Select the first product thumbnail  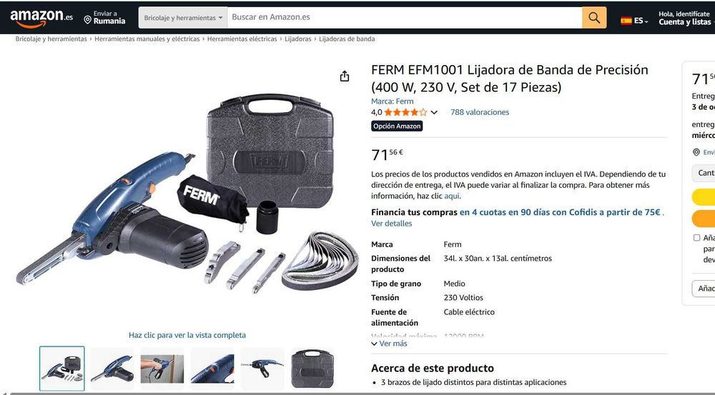(x=62, y=368)
